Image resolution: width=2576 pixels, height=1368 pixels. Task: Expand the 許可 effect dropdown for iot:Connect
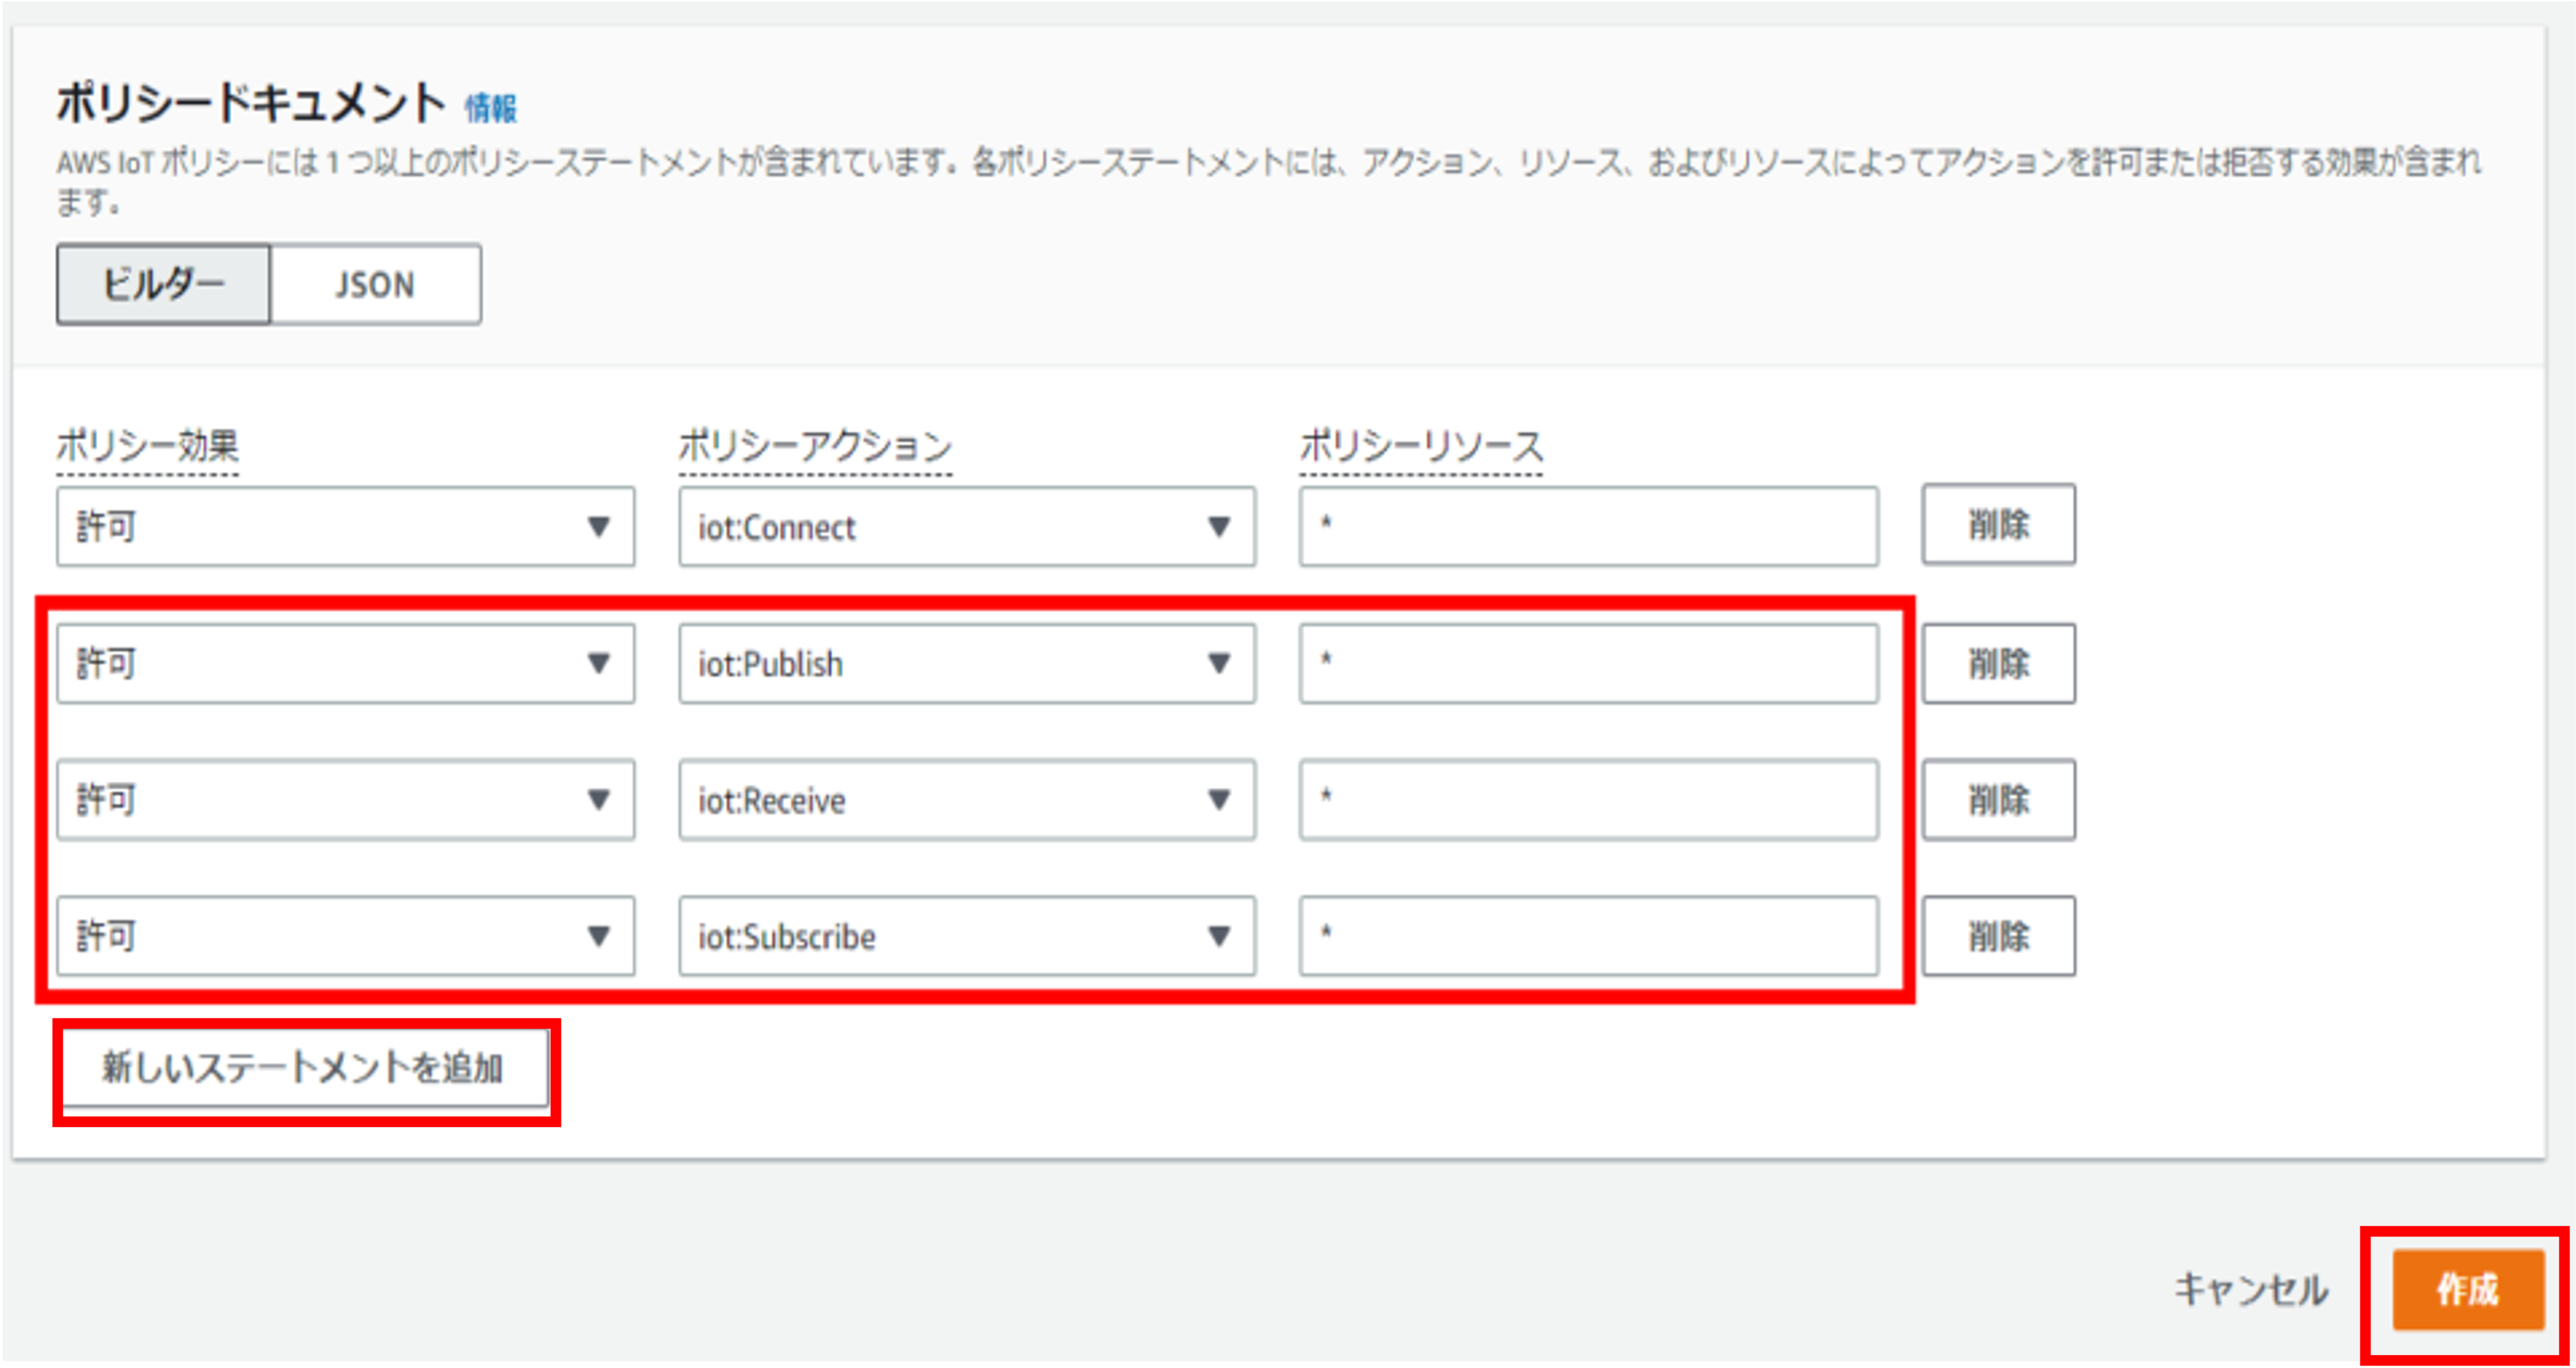coord(345,527)
